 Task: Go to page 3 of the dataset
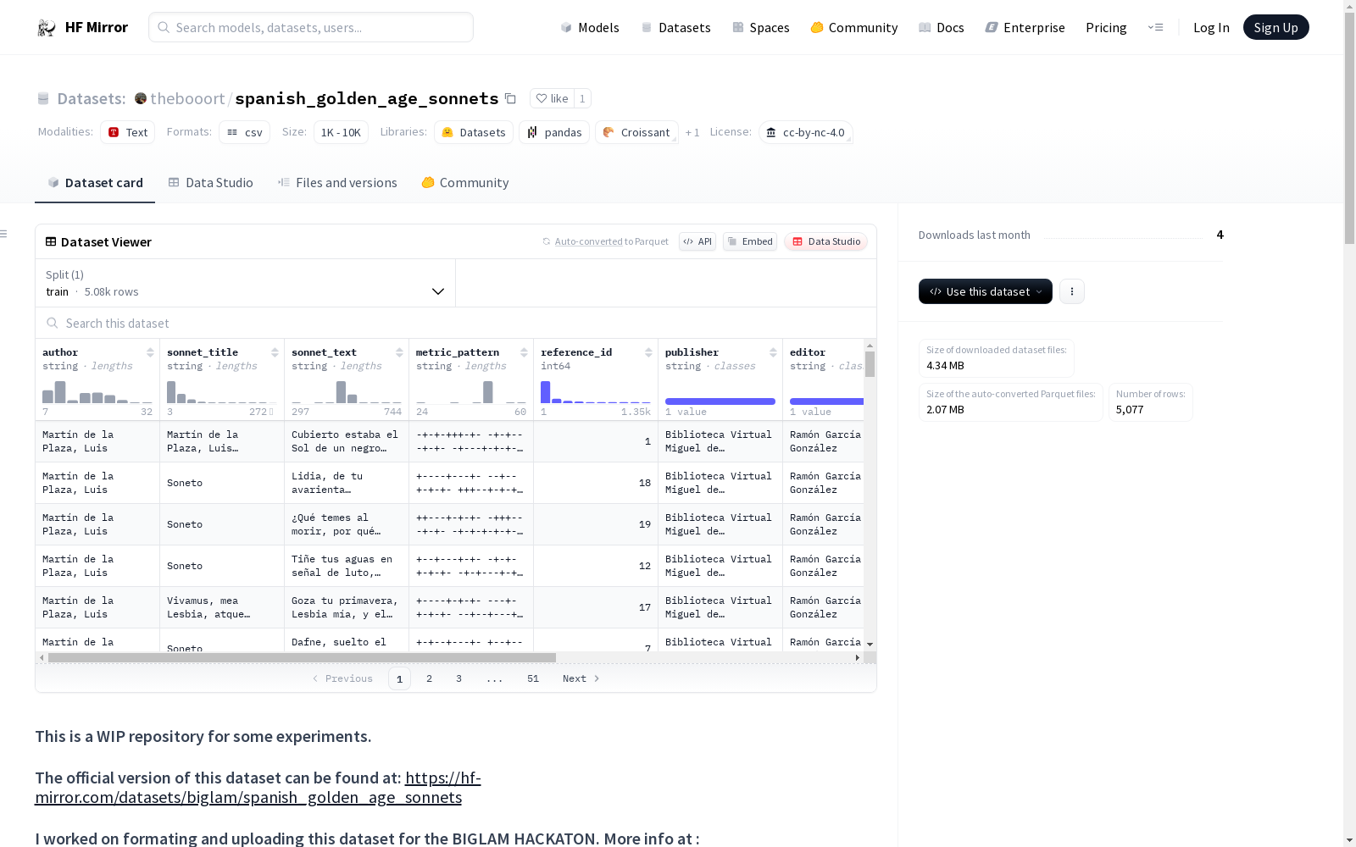click(x=459, y=678)
